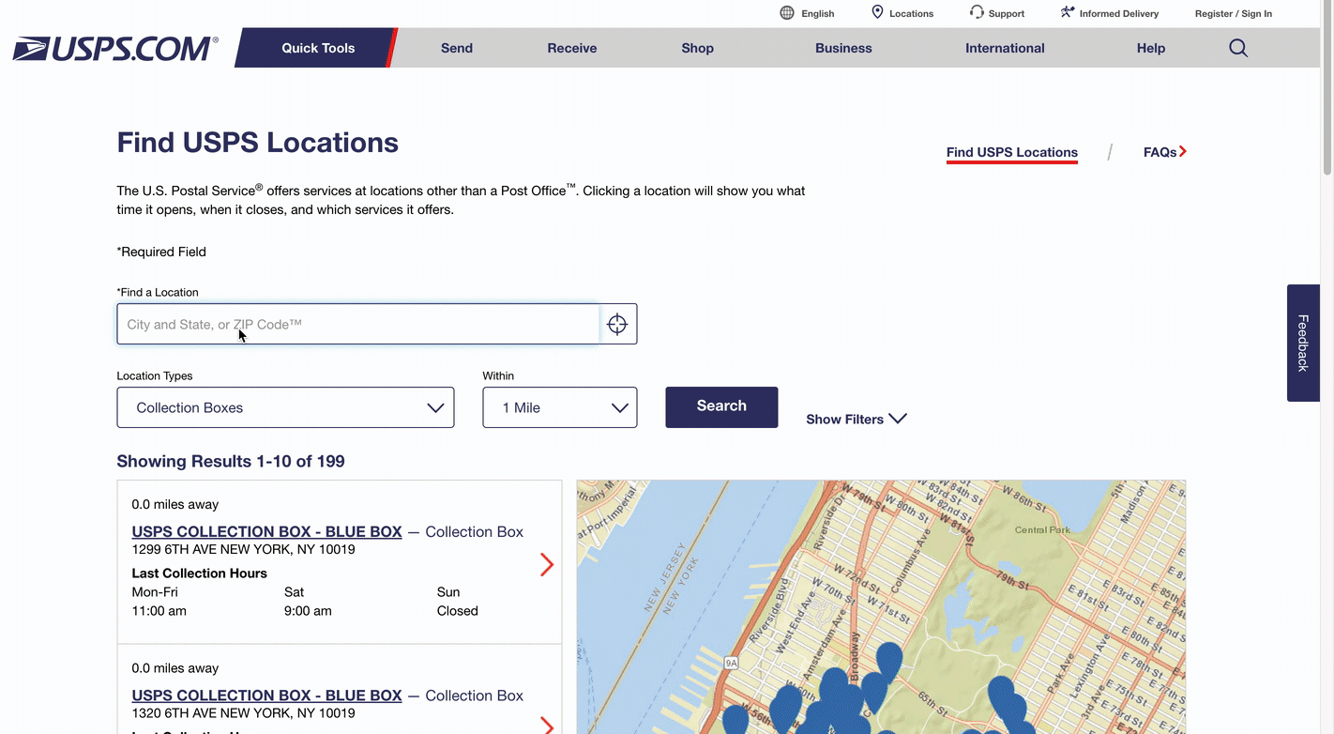This screenshot has width=1334, height=734.
Task: Click red arrow for 1299 6th Ave result
Action: (547, 564)
